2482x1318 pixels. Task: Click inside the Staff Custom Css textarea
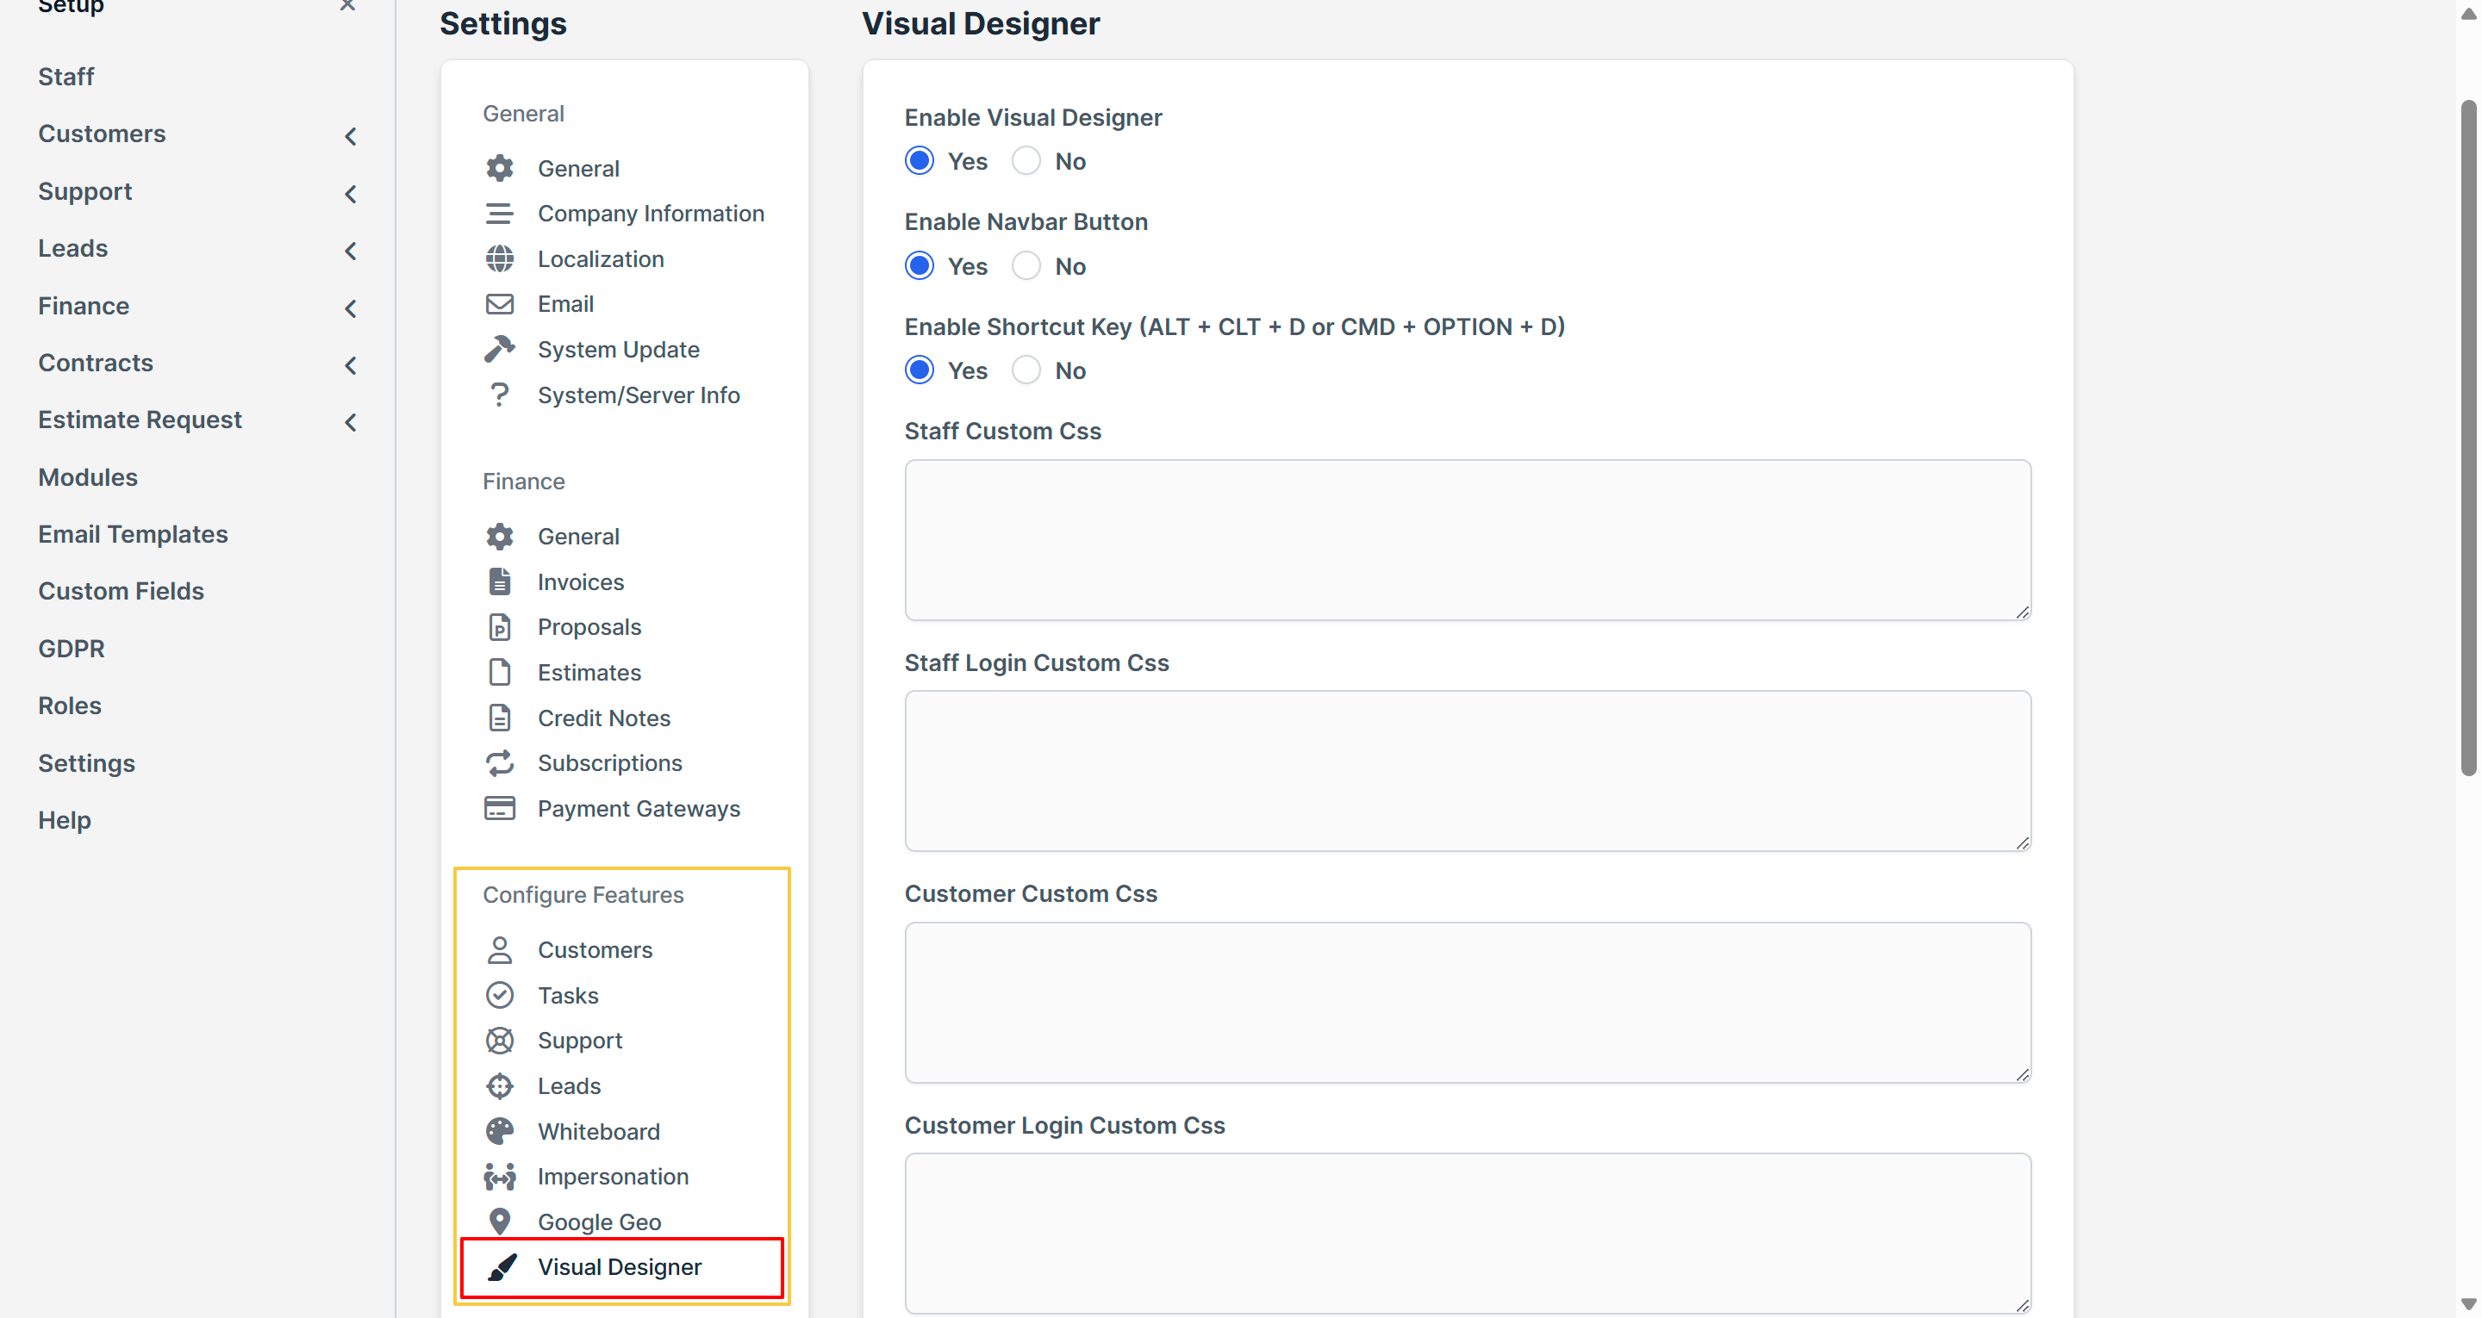coord(1467,539)
